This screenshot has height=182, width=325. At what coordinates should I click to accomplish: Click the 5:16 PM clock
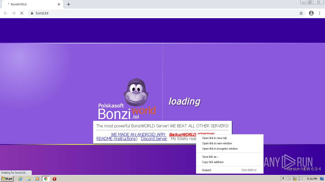click(312, 179)
